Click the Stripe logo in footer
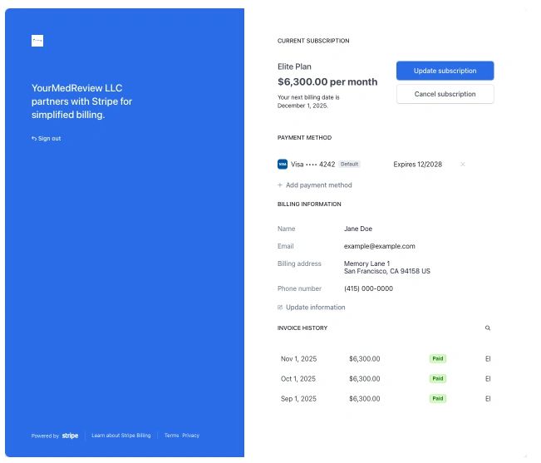 (70, 436)
